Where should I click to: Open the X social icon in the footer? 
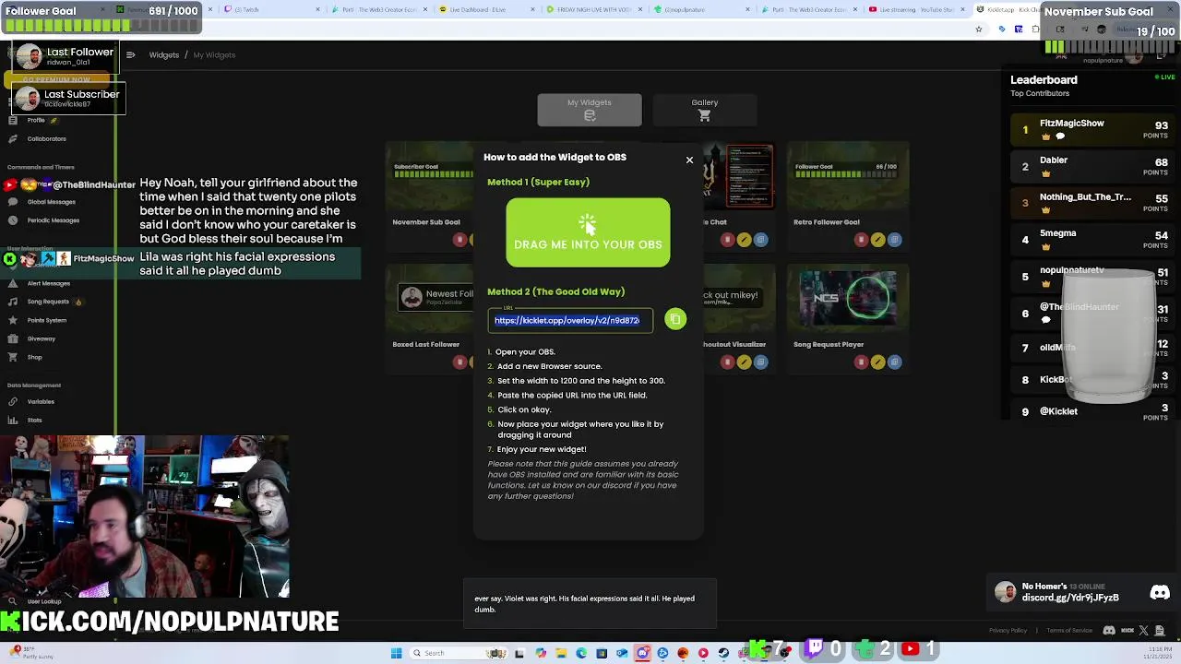point(1144,631)
